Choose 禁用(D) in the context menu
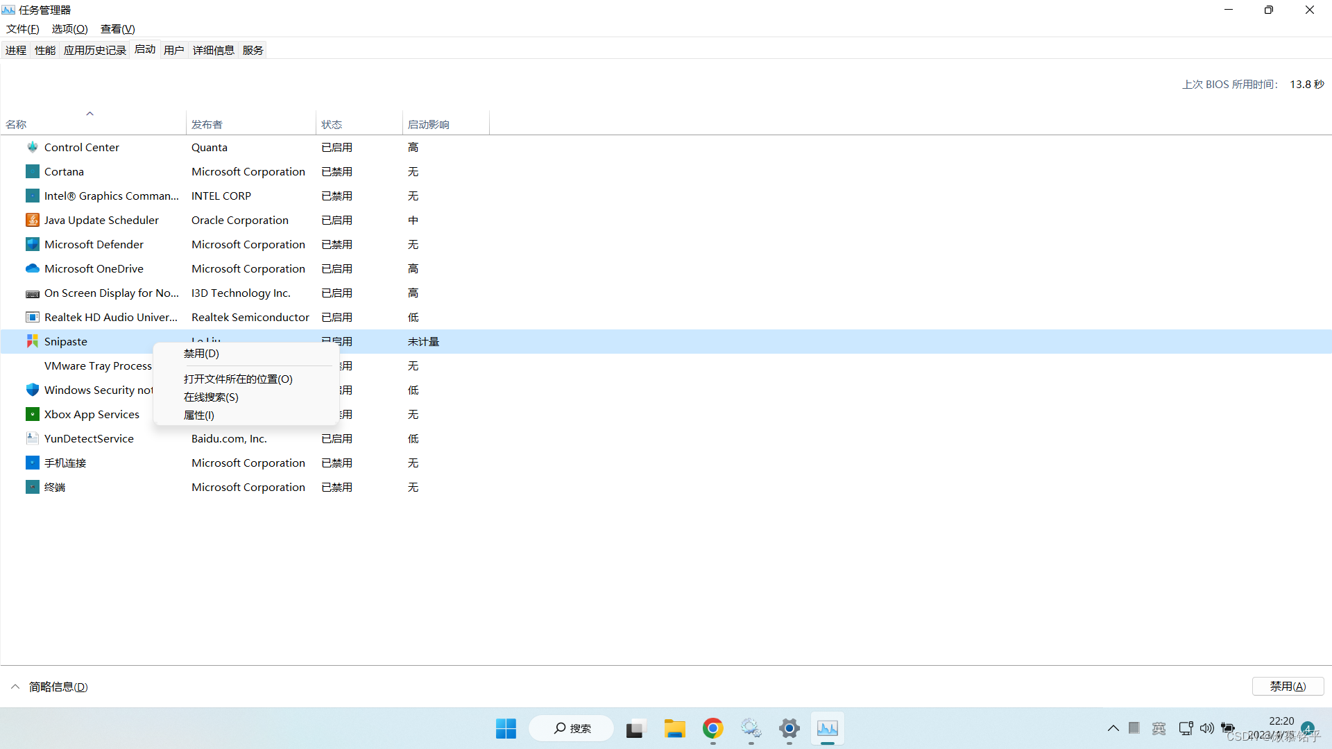1332x749 pixels. [x=201, y=354]
